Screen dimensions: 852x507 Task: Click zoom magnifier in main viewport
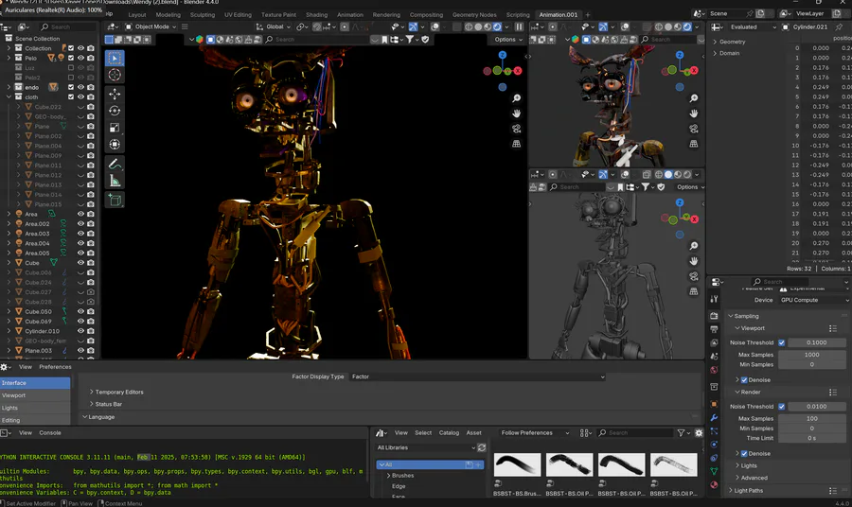click(516, 98)
